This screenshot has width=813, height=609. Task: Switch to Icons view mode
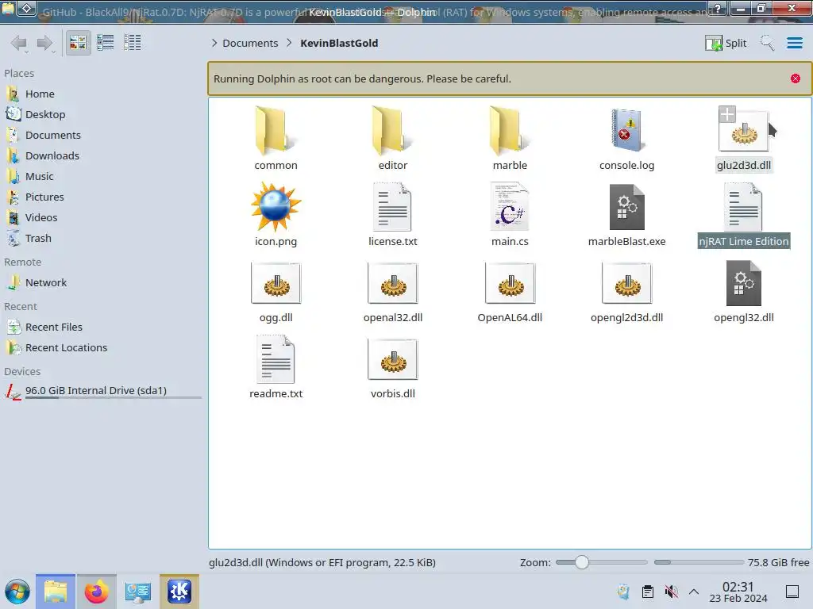78,43
